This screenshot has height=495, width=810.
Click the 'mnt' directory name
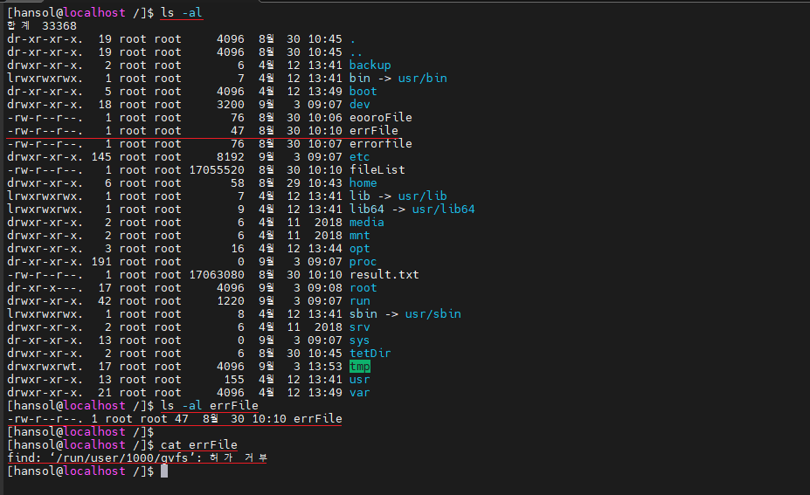[359, 236]
